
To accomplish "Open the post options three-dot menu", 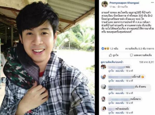I will click(x=152, y=3).
